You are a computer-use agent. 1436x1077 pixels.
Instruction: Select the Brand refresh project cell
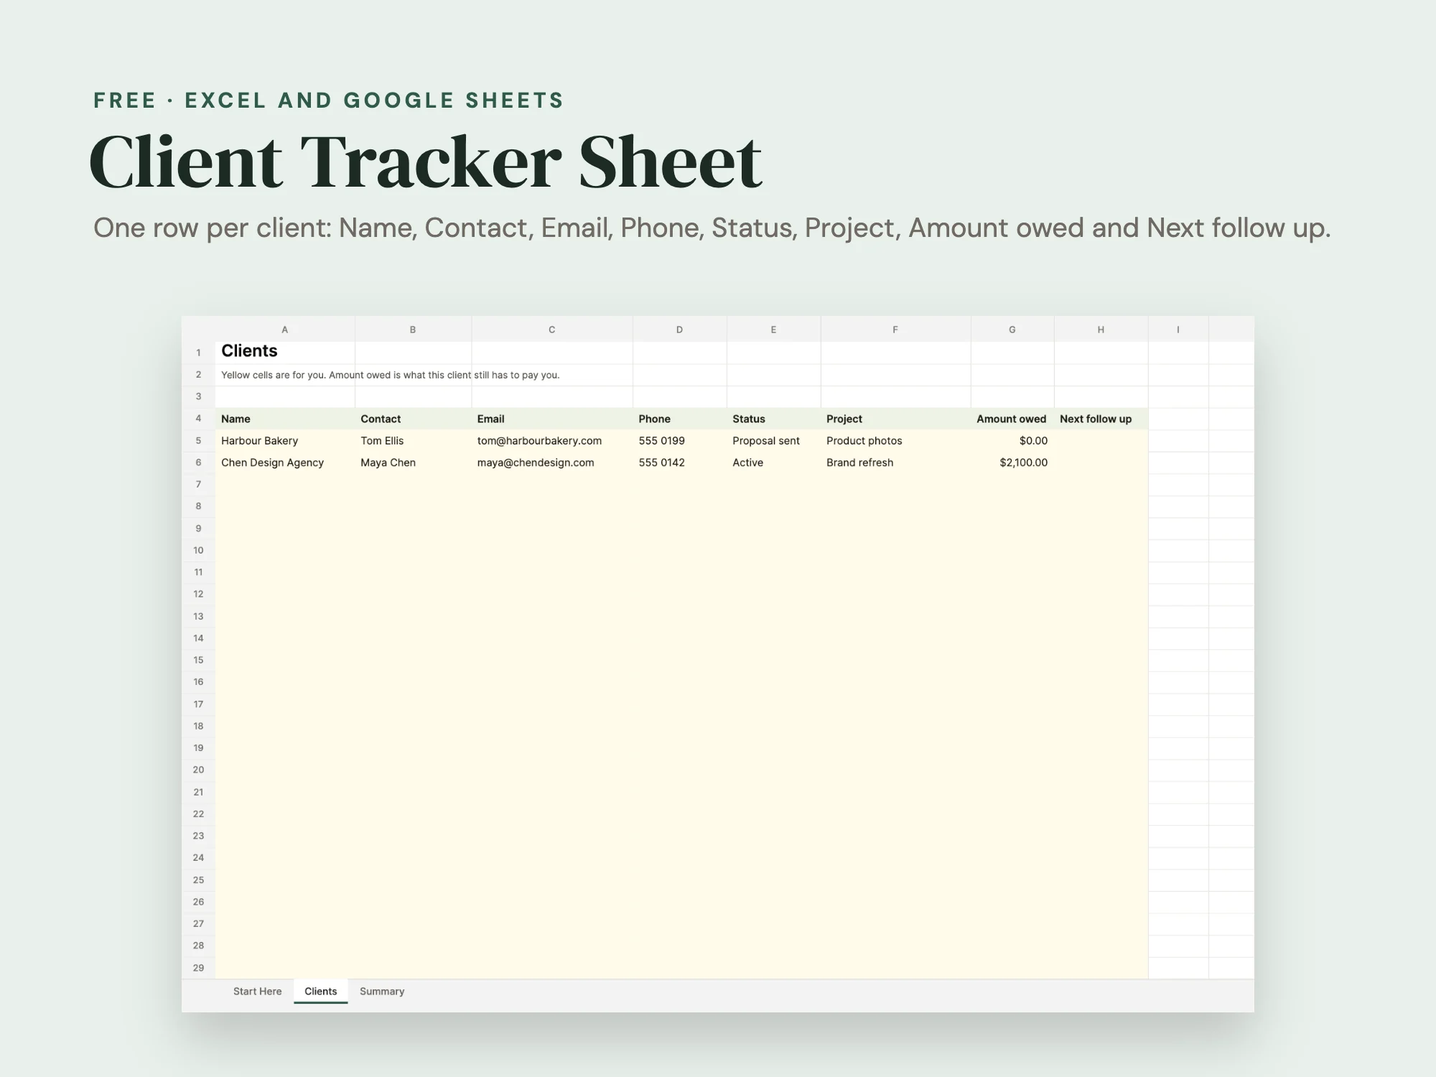[895, 462]
